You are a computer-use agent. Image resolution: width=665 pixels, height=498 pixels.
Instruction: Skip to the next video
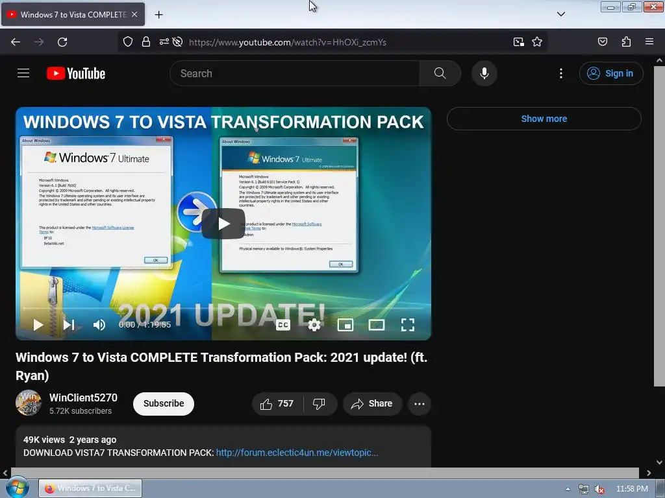click(x=69, y=325)
